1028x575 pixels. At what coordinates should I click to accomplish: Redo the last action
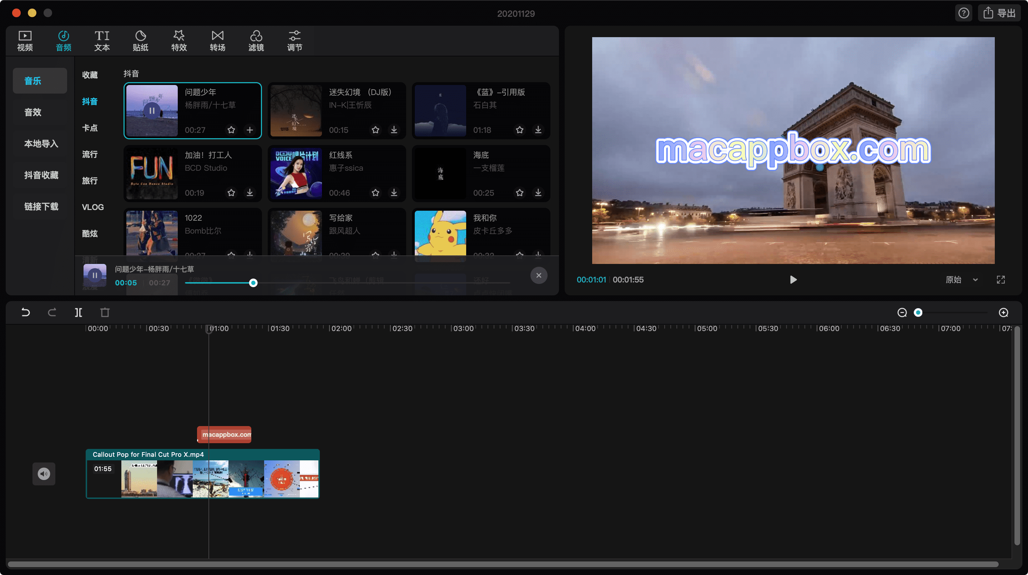pos(52,312)
